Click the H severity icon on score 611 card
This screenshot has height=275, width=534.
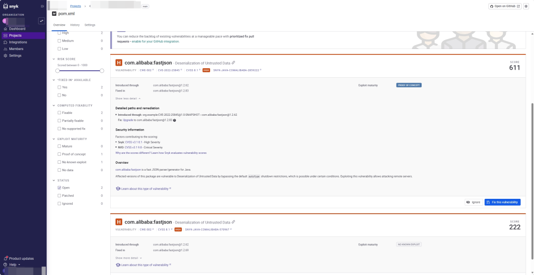(119, 63)
